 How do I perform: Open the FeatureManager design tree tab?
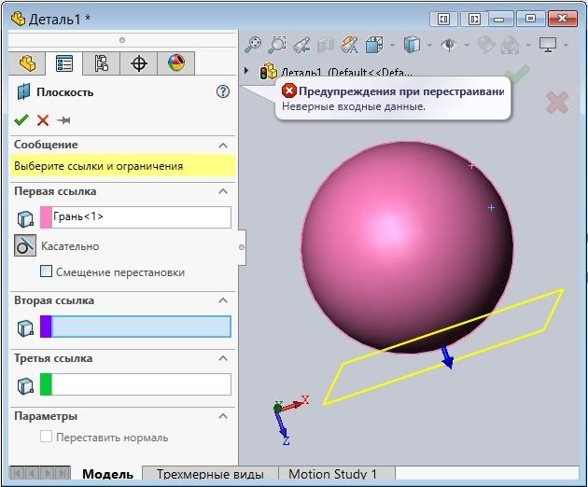pos(27,63)
